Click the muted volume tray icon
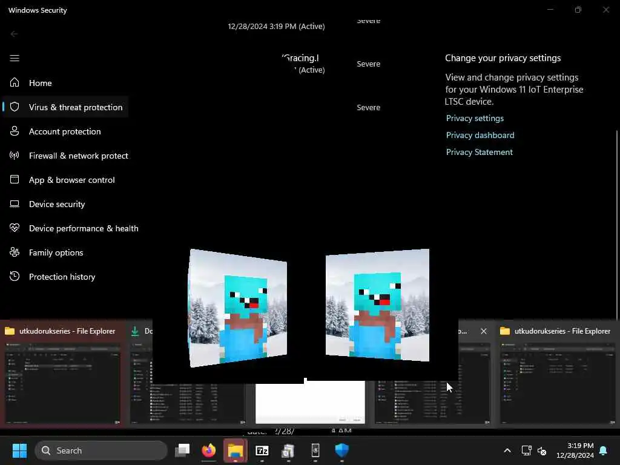This screenshot has width=620, height=465. [x=542, y=450]
